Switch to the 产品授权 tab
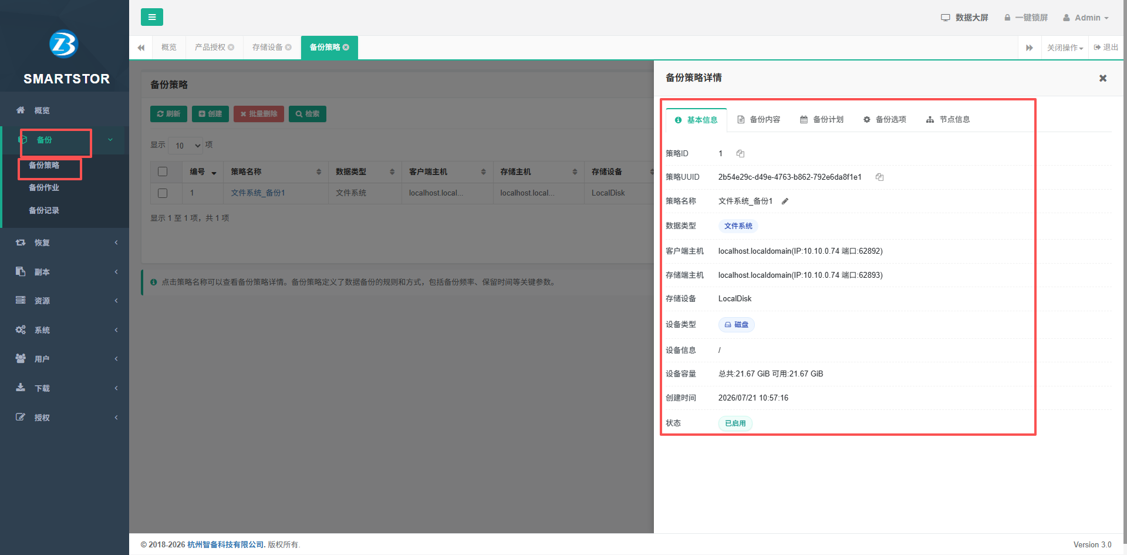The width and height of the screenshot is (1127, 555). click(x=210, y=47)
